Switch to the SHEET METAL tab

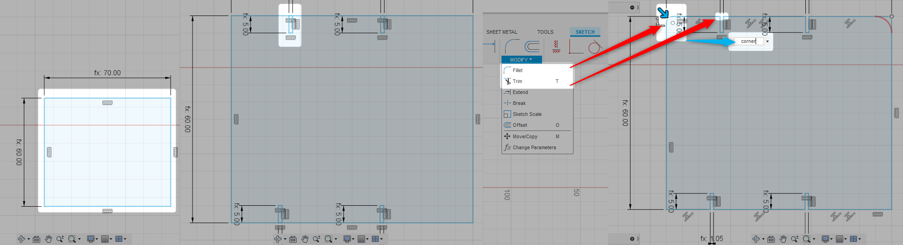[x=501, y=32]
